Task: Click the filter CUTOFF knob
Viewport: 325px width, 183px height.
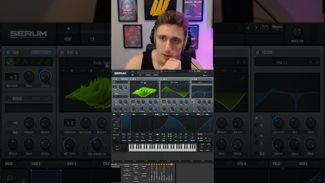Action: 199,101
